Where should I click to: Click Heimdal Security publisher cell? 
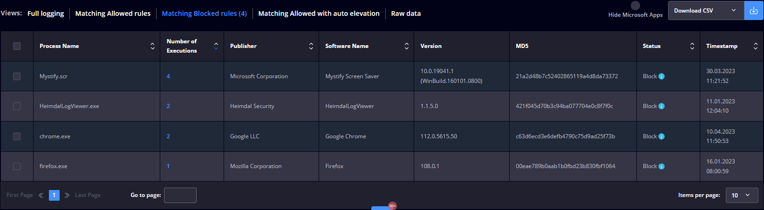click(252, 106)
